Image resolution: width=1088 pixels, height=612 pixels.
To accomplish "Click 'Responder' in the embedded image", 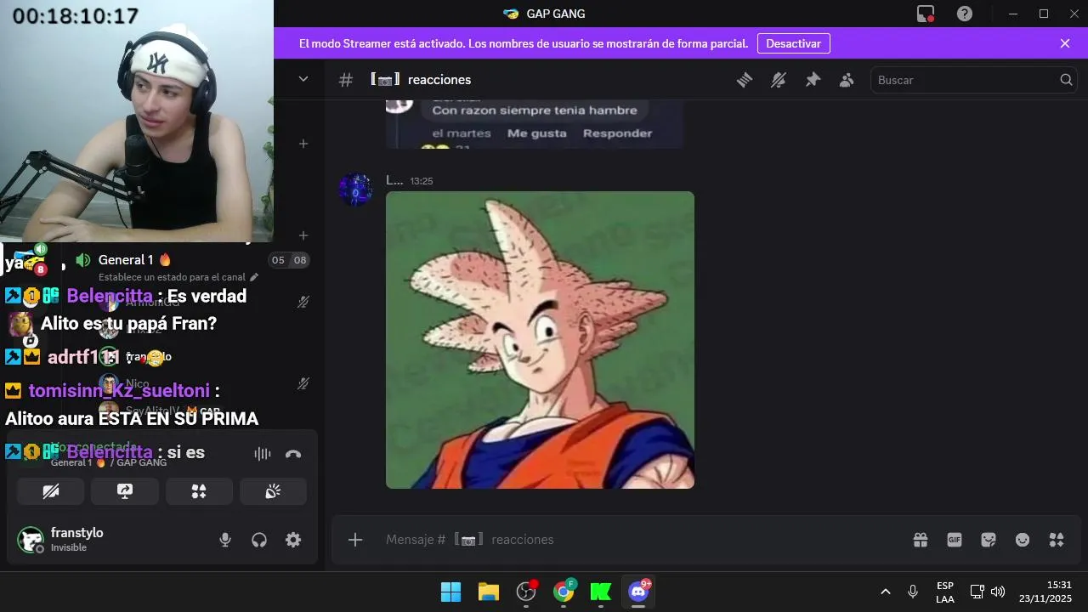I will pos(617,133).
